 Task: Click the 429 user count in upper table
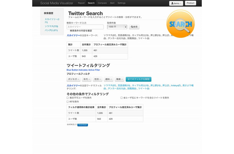[96, 56]
